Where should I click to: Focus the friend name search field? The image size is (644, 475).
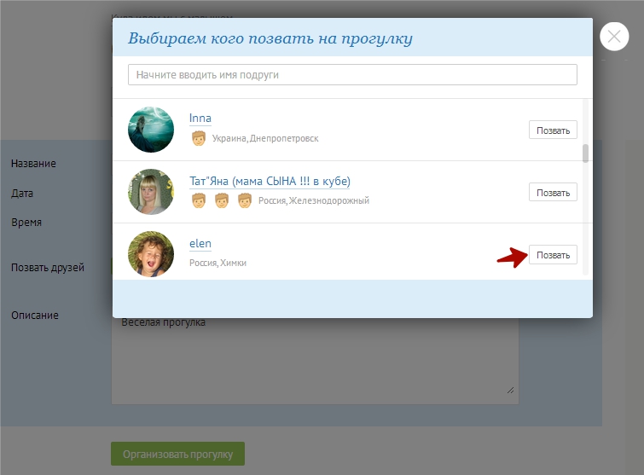(x=352, y=75)
